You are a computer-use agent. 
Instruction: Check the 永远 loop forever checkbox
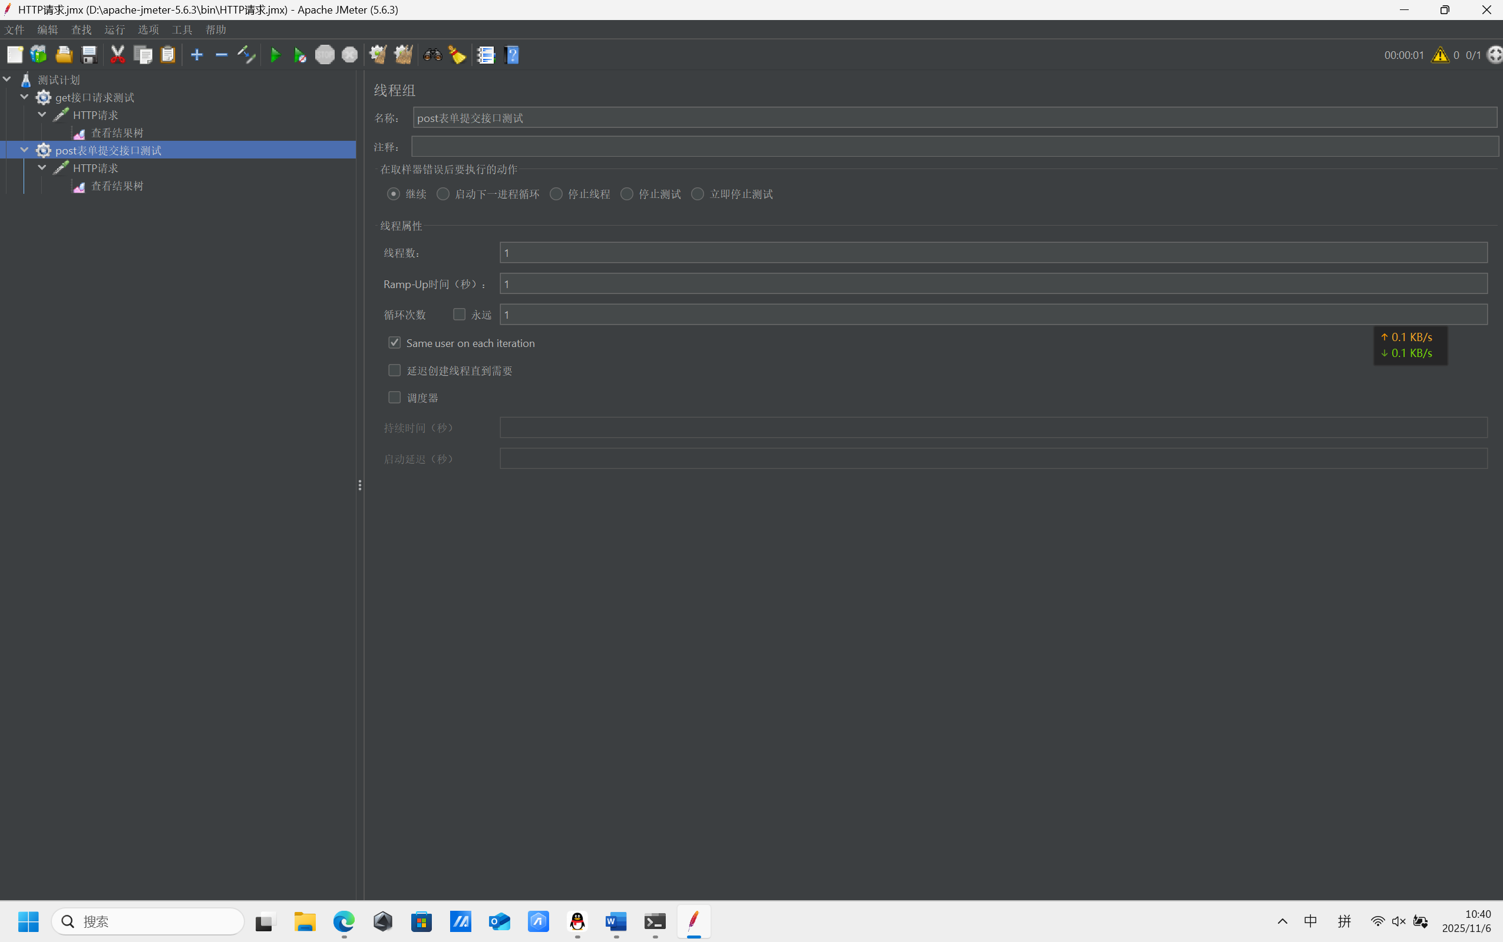click(459, 314)
